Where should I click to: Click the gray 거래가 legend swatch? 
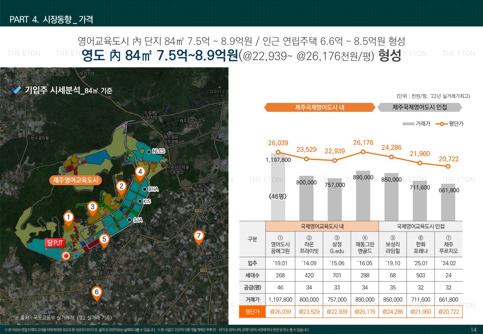pos(408,124)
